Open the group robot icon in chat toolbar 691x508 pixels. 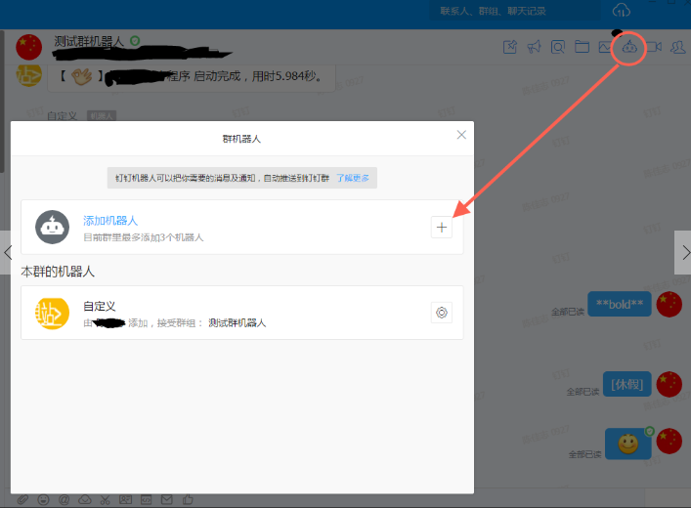pos(628,47)
